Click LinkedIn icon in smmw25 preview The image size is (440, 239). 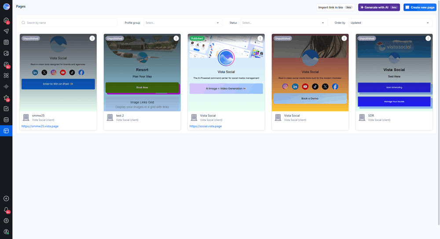[35, 72]
